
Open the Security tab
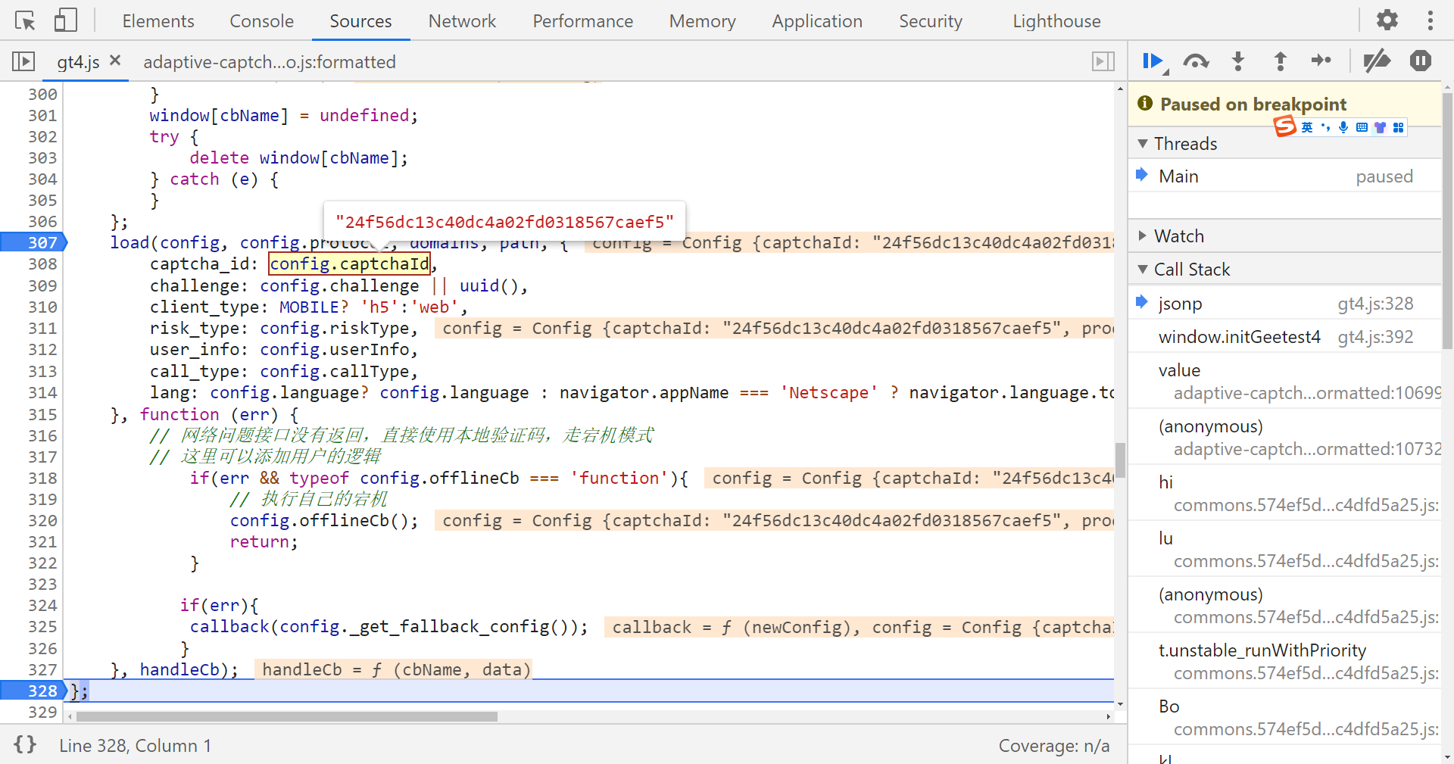pos(930,21)
